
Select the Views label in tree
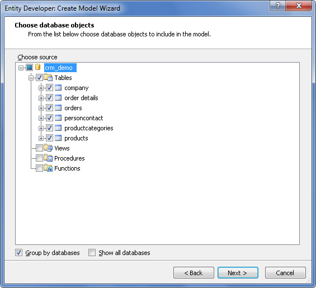[62, 148]
